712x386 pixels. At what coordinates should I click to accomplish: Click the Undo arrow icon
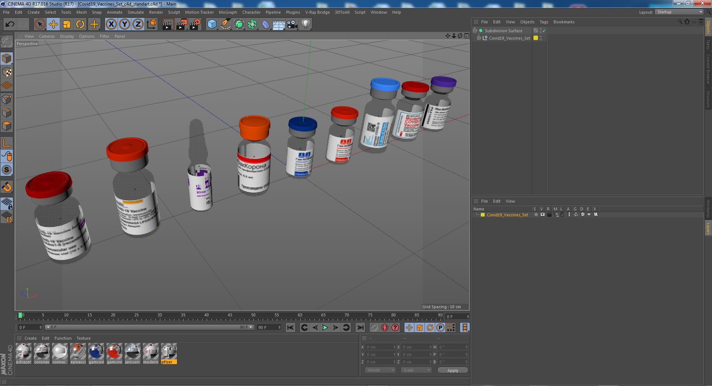(10, 24)
